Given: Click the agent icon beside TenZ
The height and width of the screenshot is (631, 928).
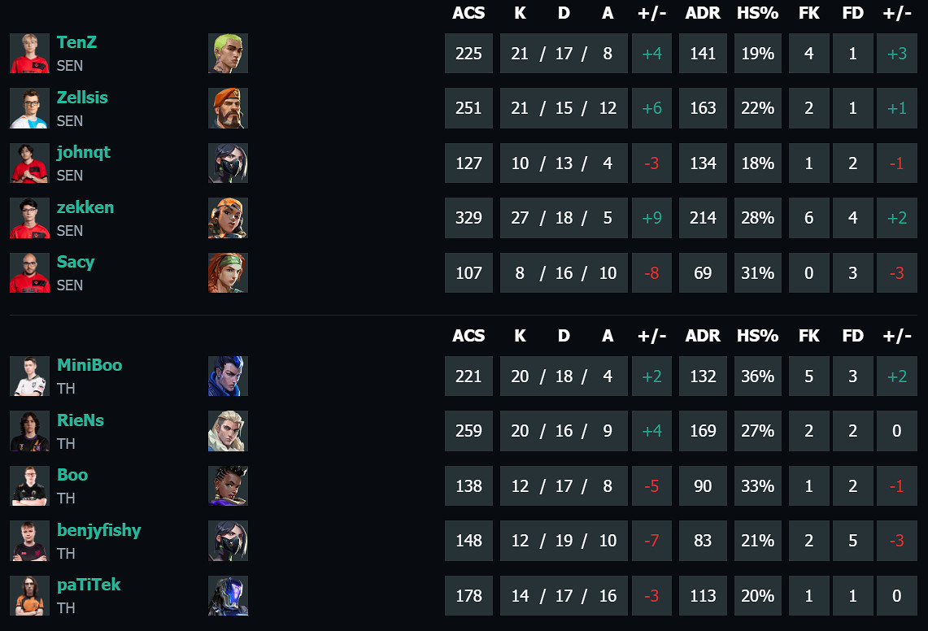Looking at the screenshot, I should click(x=228, y=54).
